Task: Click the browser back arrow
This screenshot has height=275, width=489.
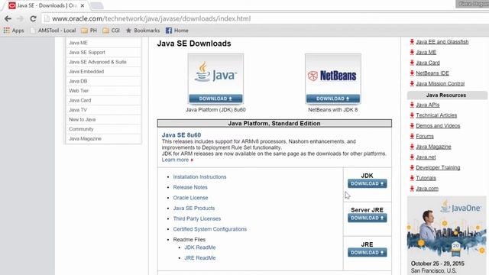Action: pyautogui.click(x=8, y=18)
